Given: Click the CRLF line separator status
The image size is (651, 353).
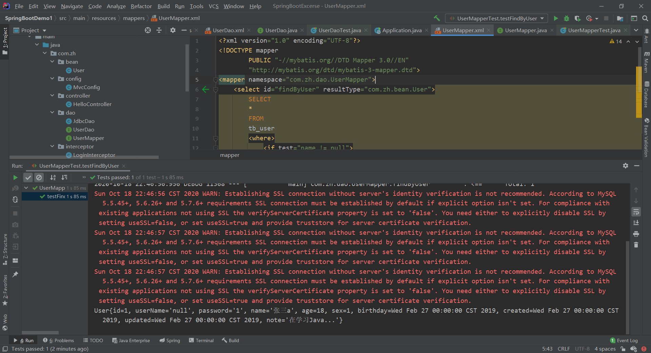Looking at the screenshot, I should (x=564, y=349).
